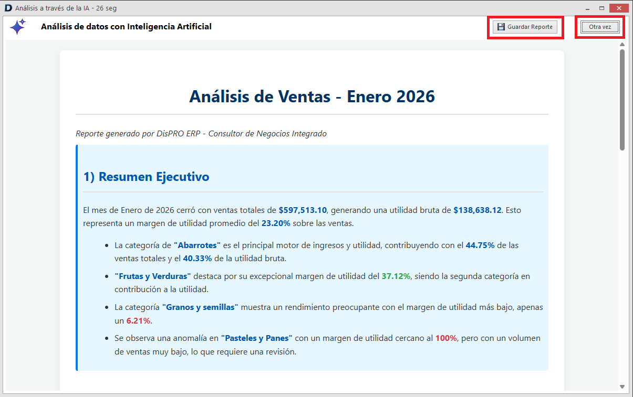Click the minimize window icon

pyautogui.click(x=587, y=7)
